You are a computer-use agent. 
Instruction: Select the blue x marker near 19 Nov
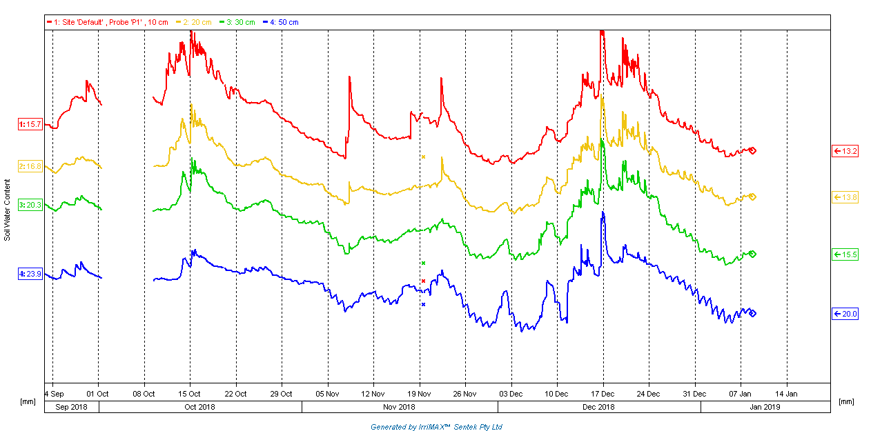(x=423, y=304)
